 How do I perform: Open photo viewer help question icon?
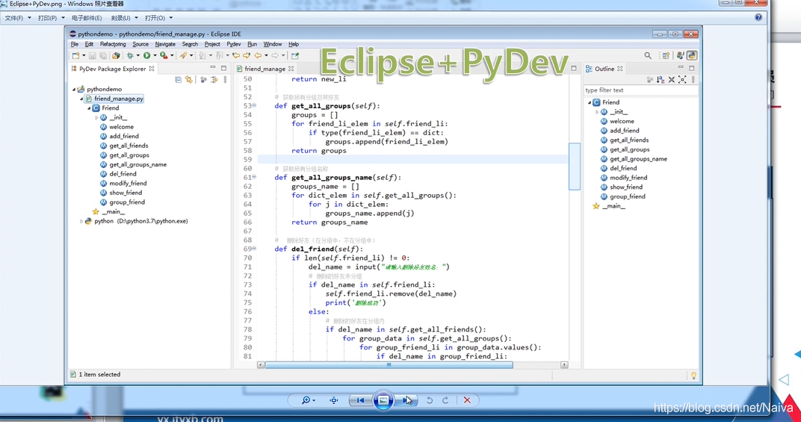click(x=758, y=17)
